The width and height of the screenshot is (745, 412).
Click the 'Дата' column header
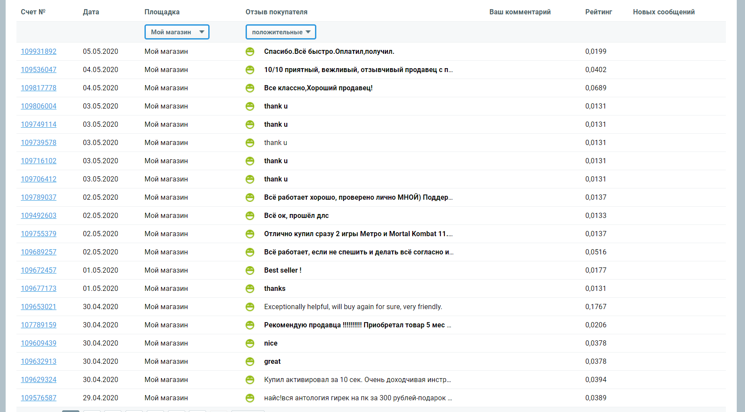coord(91,12)
